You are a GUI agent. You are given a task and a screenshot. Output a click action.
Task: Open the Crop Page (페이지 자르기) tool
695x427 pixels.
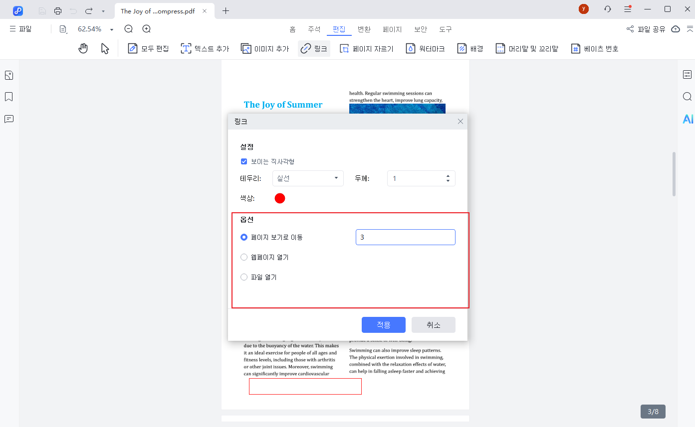click(366, 48)
